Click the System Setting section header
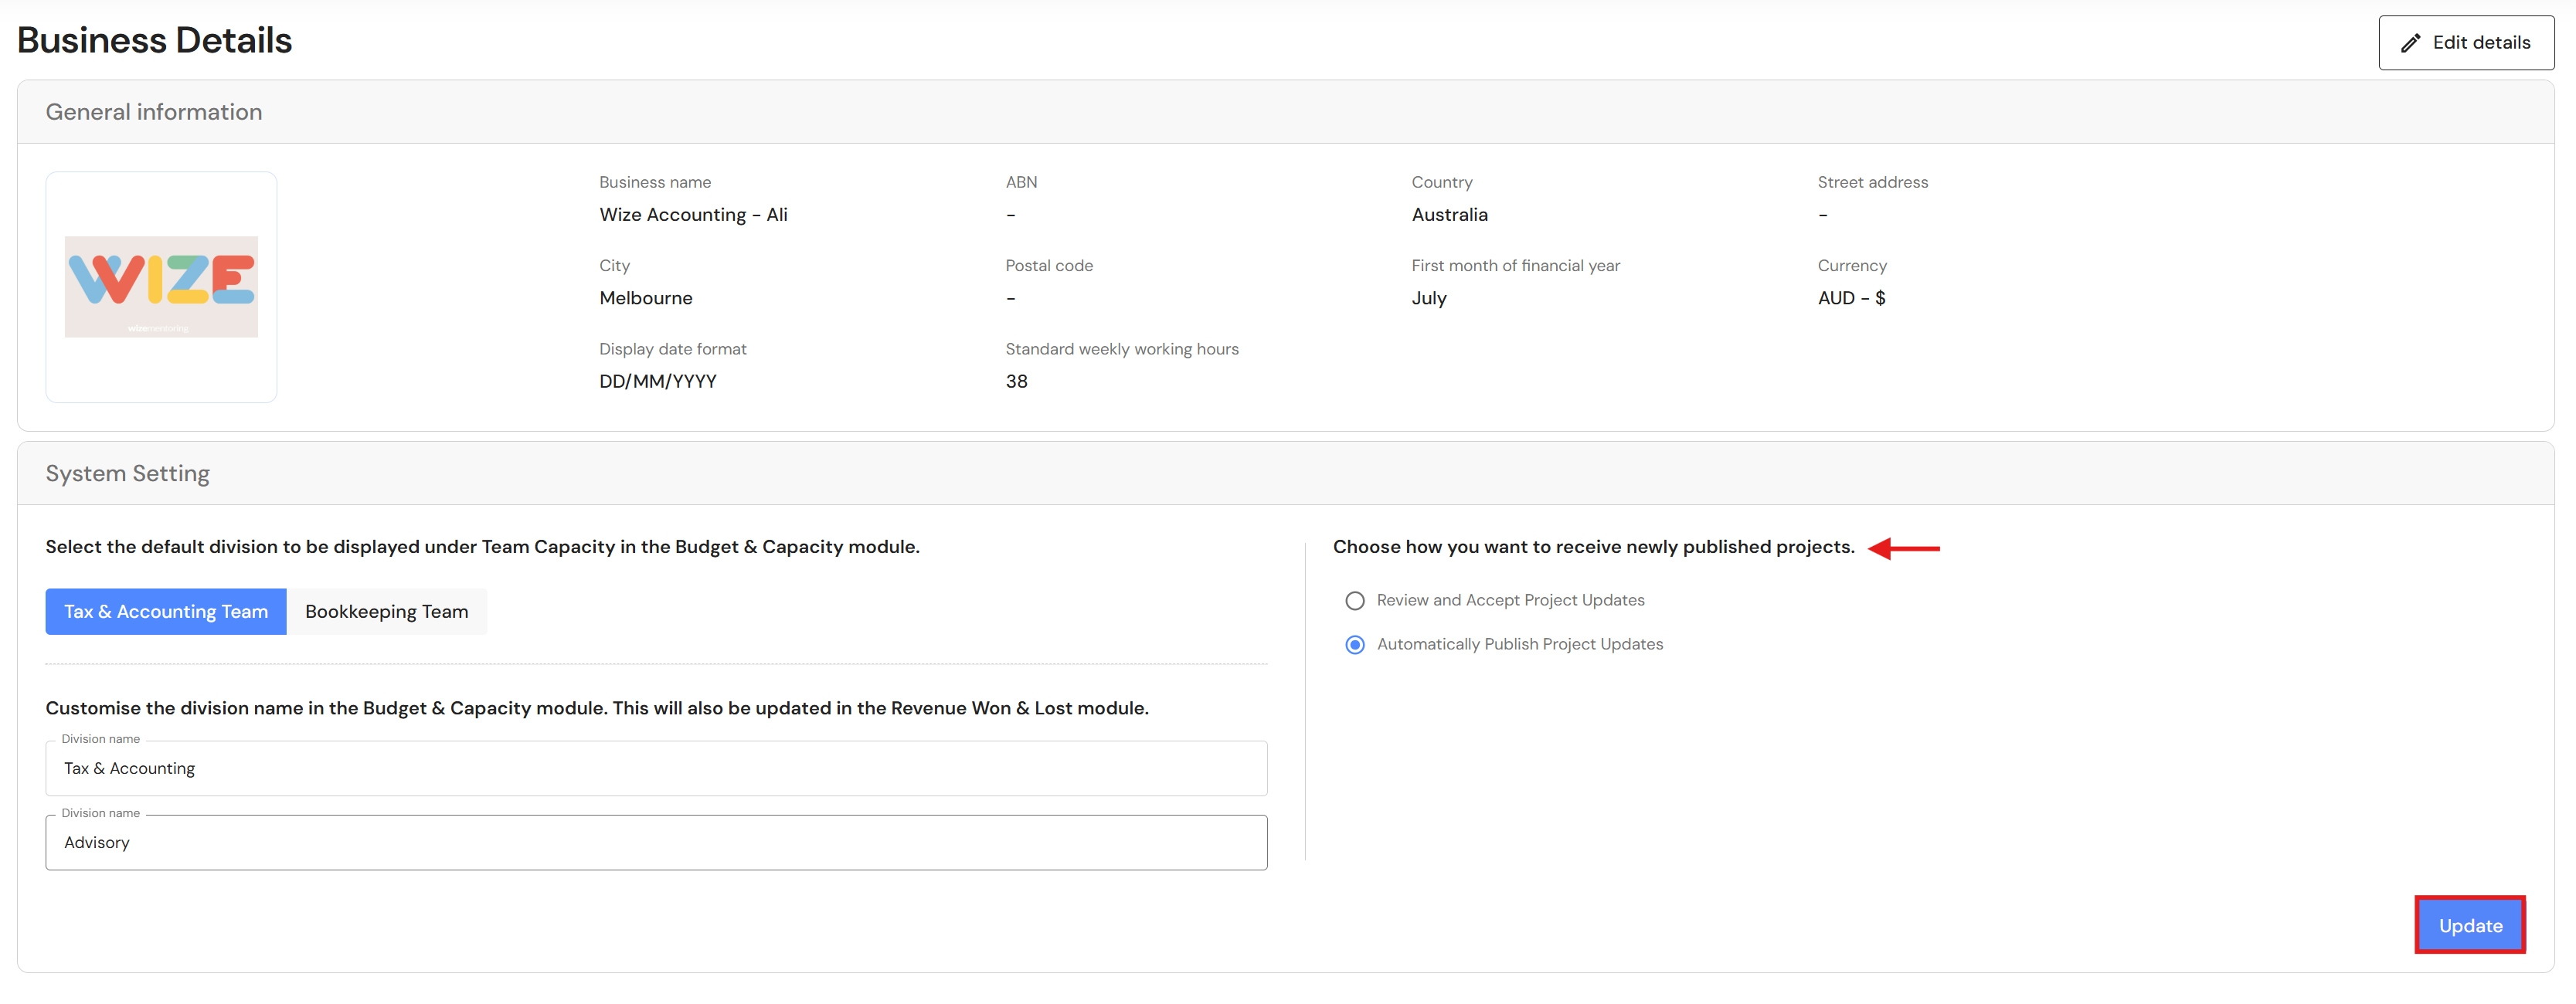 [128, 474]
